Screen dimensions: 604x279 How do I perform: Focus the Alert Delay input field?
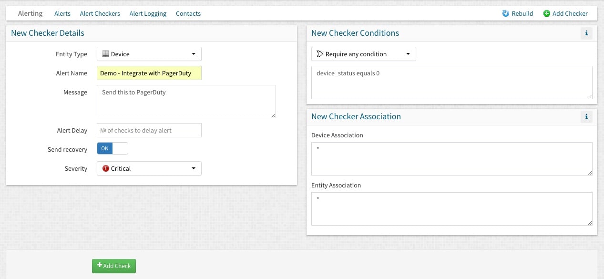[149, 130]
